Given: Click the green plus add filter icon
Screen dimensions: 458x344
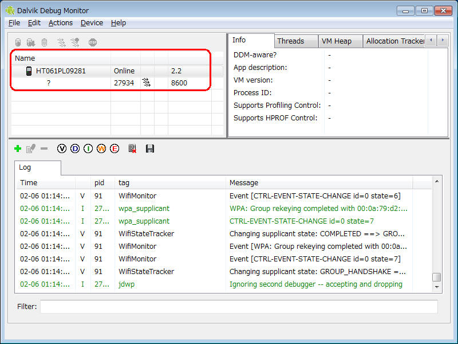Looking at the screenshot, I should (18, 149).
